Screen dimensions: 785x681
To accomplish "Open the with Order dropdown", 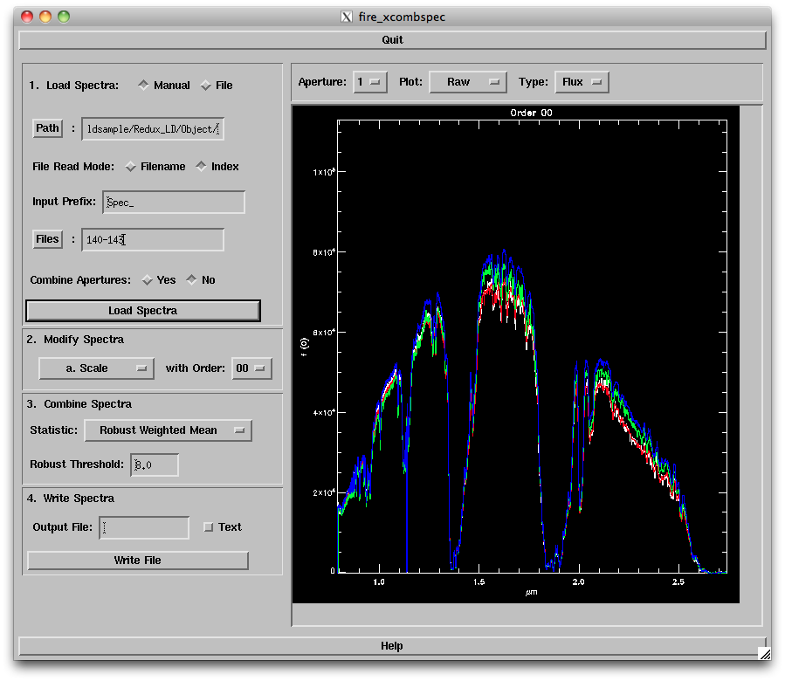I will tap(251, 368).
